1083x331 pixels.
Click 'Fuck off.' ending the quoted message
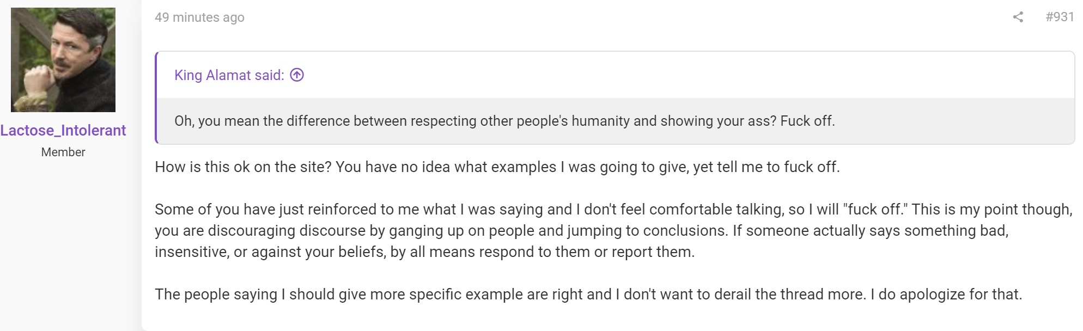click(x=807, y=121)
